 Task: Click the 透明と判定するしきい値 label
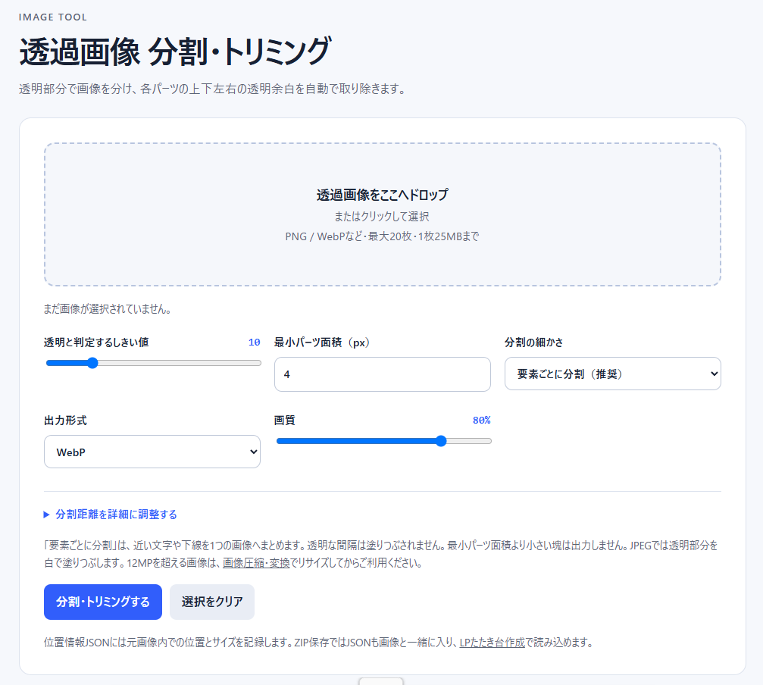coord(96,342)
